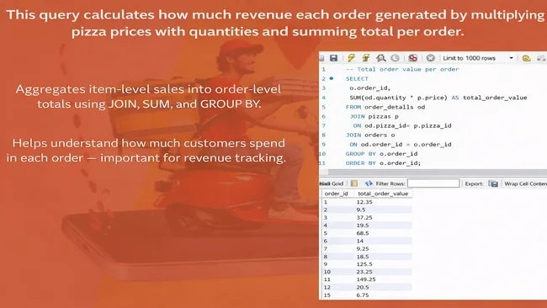Viewport: 547px width, 308px height.
Task: Click the 'Export:' label
Action: tap(474, 183)
